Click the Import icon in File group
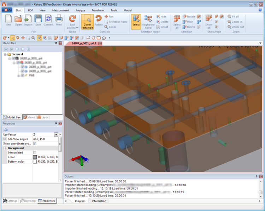Viewport: 265px width, 211px height. [x=28, y=20]
